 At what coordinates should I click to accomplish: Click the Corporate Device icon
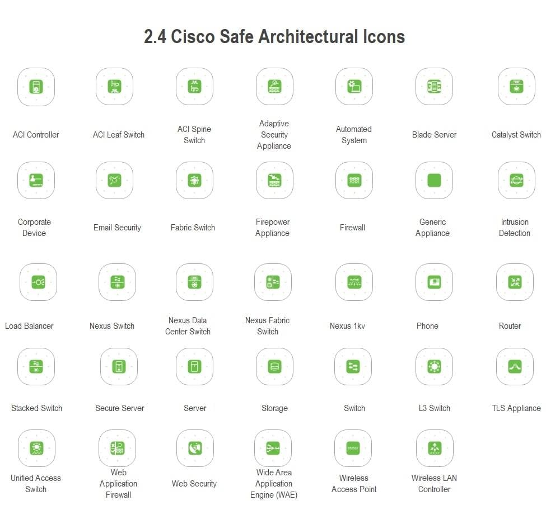[x=36, y=180]
